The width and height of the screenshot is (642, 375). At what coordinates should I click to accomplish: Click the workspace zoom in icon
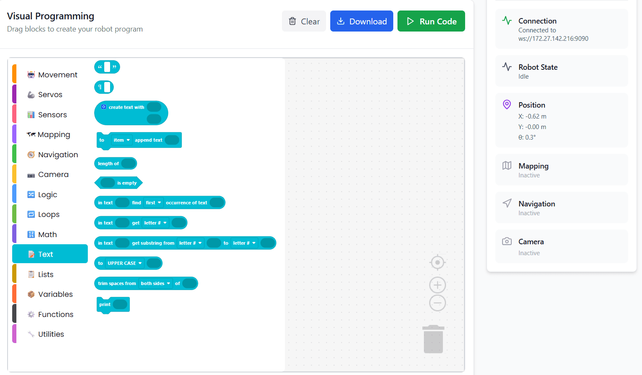point(437,285)
